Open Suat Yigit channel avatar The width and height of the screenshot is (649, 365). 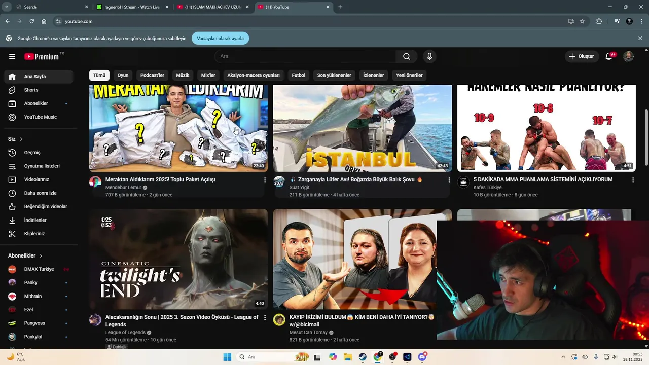click(279, 182)
